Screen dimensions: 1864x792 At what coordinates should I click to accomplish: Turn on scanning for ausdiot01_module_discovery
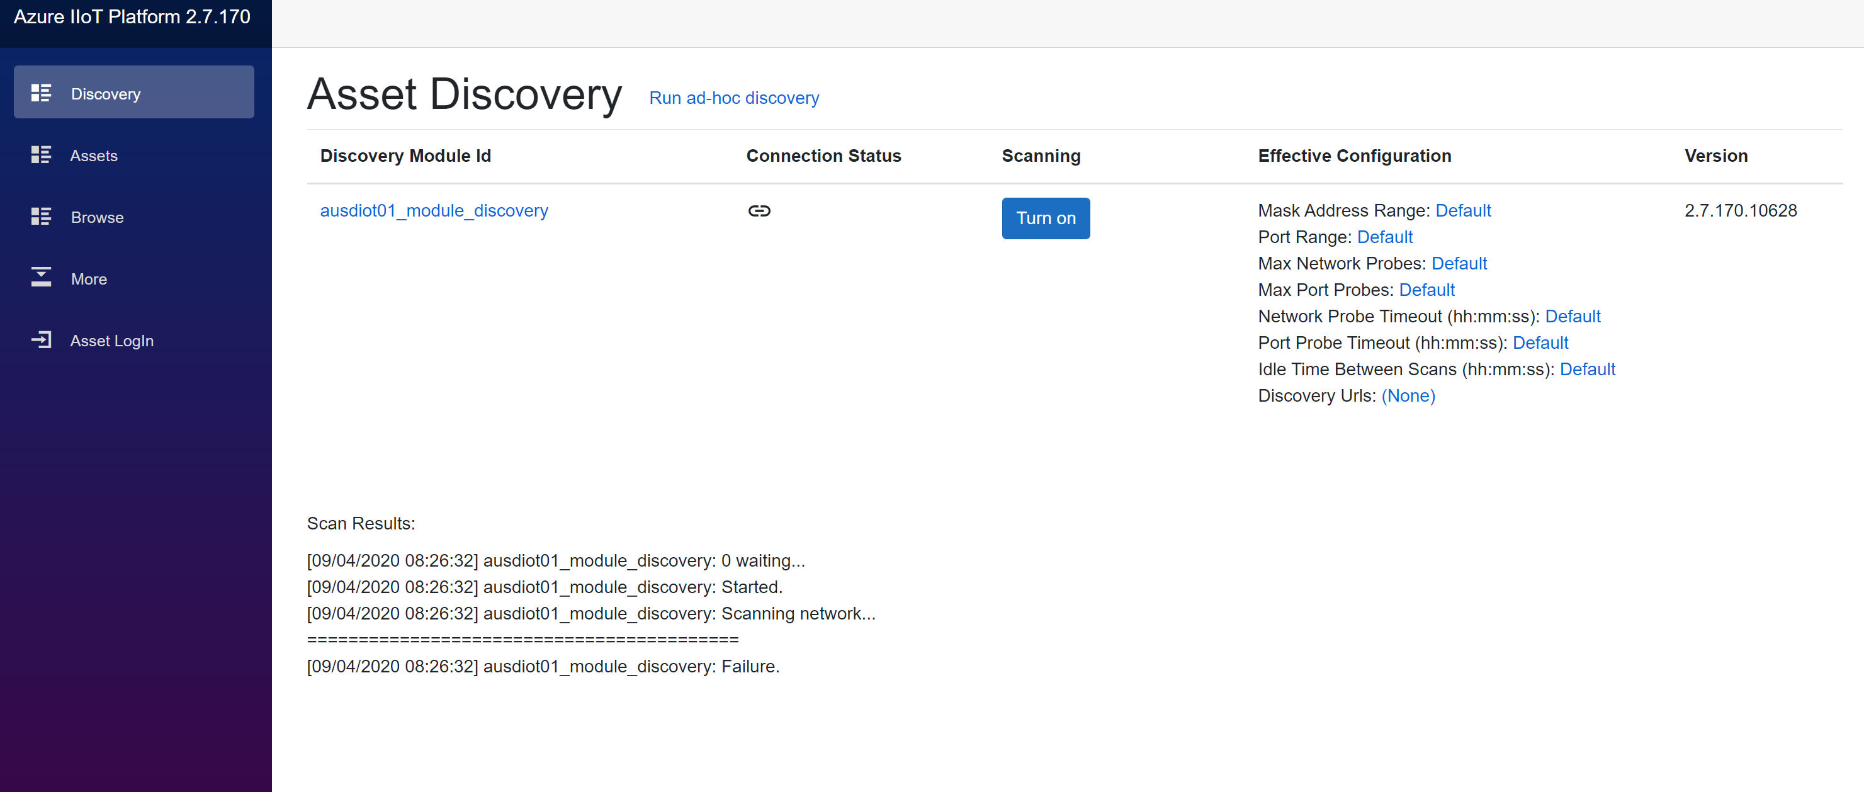click(1045, 218)
